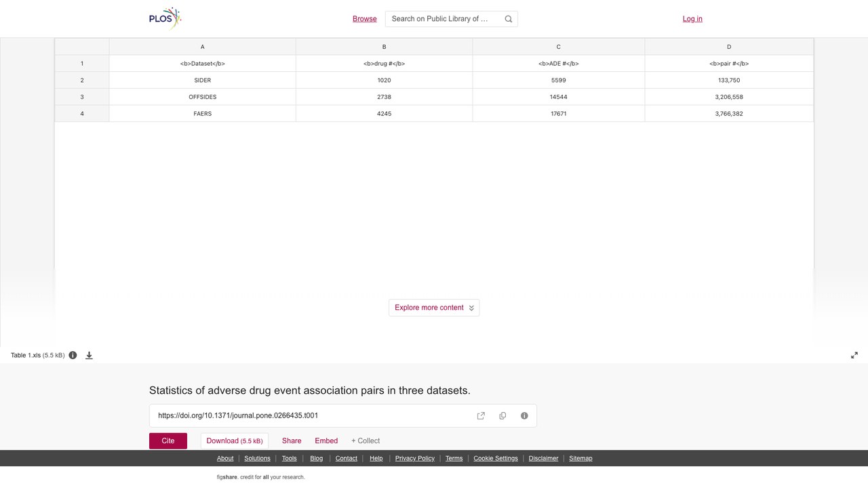868x488 pixels.
Task: Show file info for Table 1.xls
Action: [x=73, y=355]
